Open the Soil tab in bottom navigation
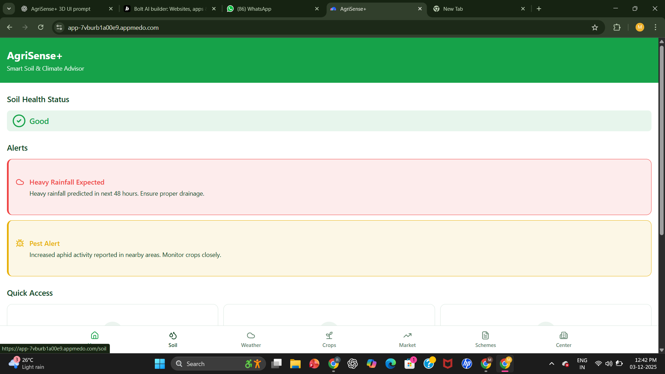The image size is (665, 374). (x=172, y=339)
